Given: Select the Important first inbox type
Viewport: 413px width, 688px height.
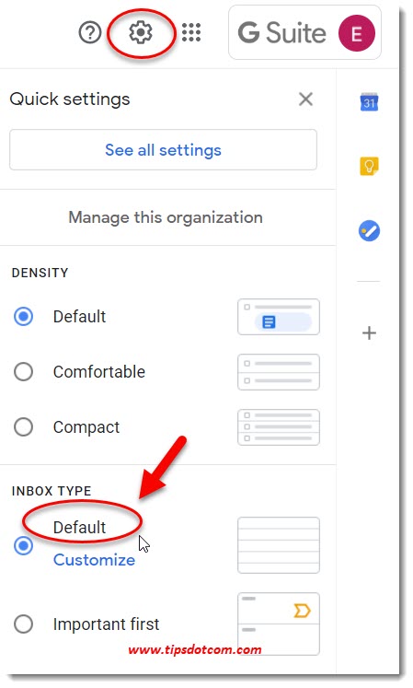Looking at the screenshot, I should [23, 624].
